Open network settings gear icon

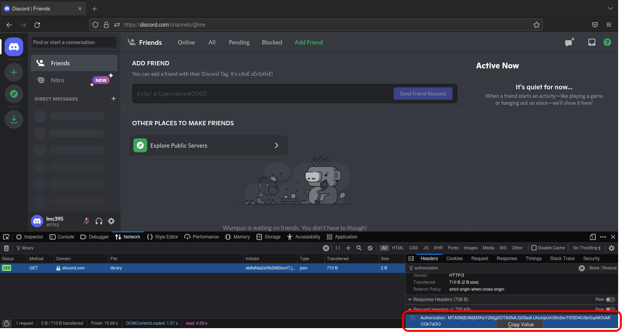coord(612,248)
